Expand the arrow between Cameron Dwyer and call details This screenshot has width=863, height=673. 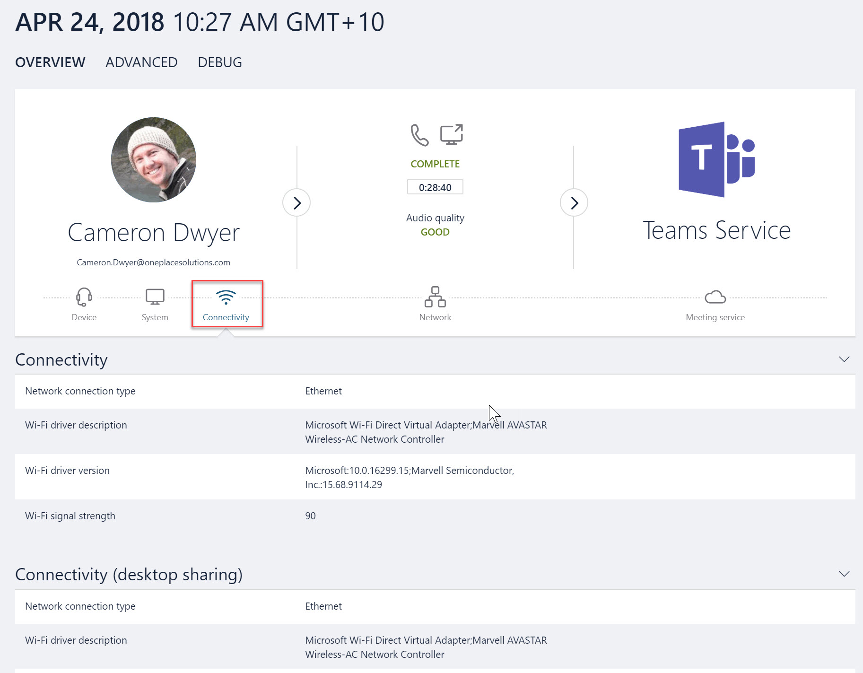(296, 202)
